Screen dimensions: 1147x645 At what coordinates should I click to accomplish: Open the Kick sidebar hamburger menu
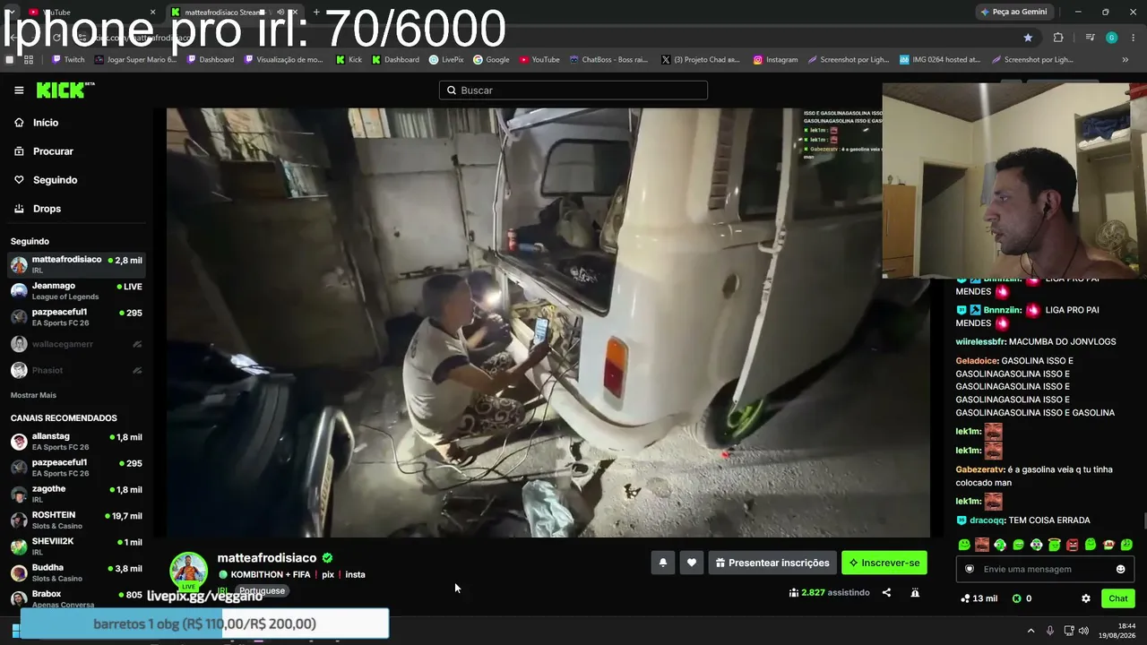pos(19,90)
